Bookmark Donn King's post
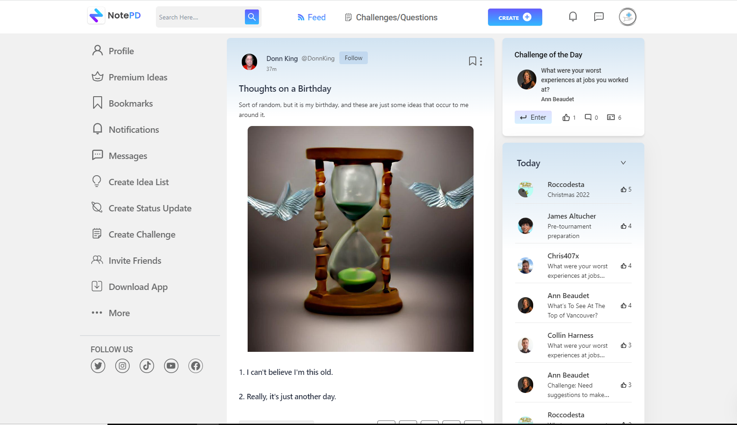Screen dimensions: 737x425 pyautogui.click(x=472, y=61)
